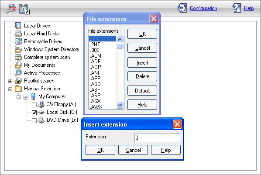Select the Manual Selection folder icon

point(18,89)
